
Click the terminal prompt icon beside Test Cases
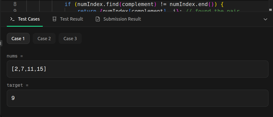coord(12,19)
